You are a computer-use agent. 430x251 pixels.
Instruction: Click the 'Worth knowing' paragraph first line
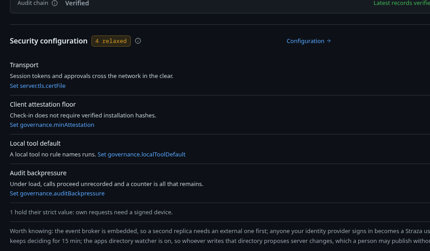(x=220, y=231)
